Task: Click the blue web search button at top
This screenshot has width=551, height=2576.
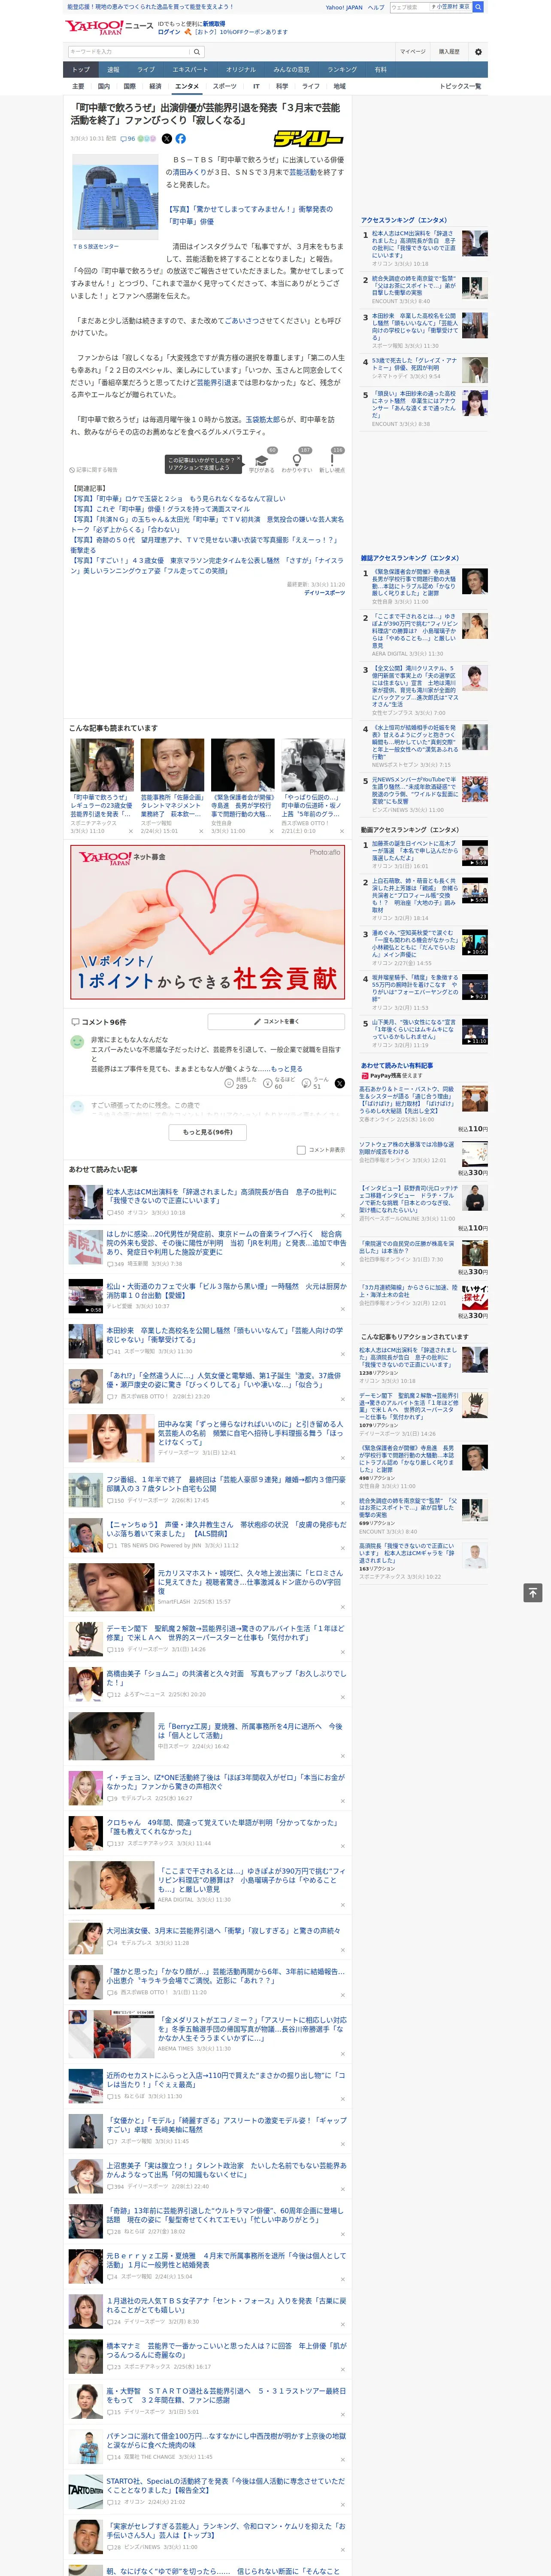Action: coord(478,7)
